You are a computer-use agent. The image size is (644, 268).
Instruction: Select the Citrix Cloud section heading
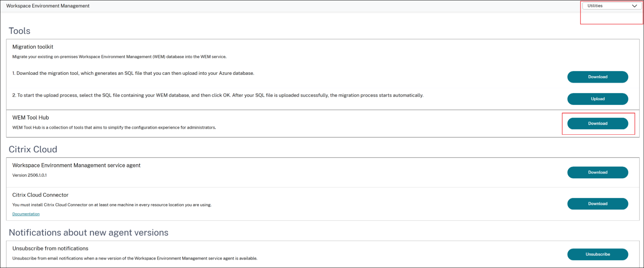click(x=33, y=149)
